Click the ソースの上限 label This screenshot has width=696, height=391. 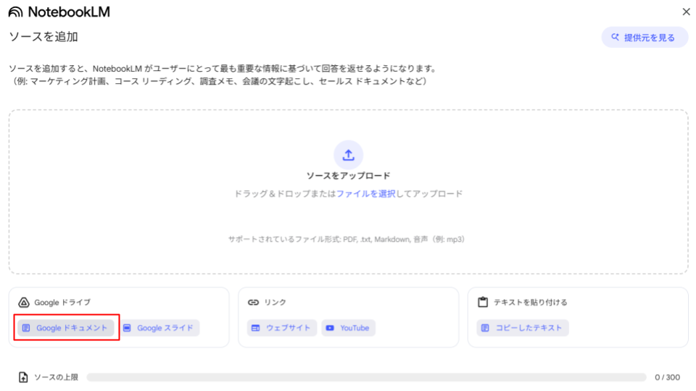56,377
